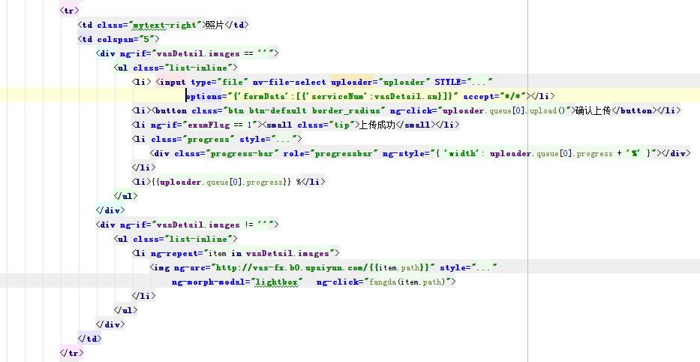This screenshot has width=700, height=362.
Task: Click class value "progress-bar"
Action: (242, 153)
